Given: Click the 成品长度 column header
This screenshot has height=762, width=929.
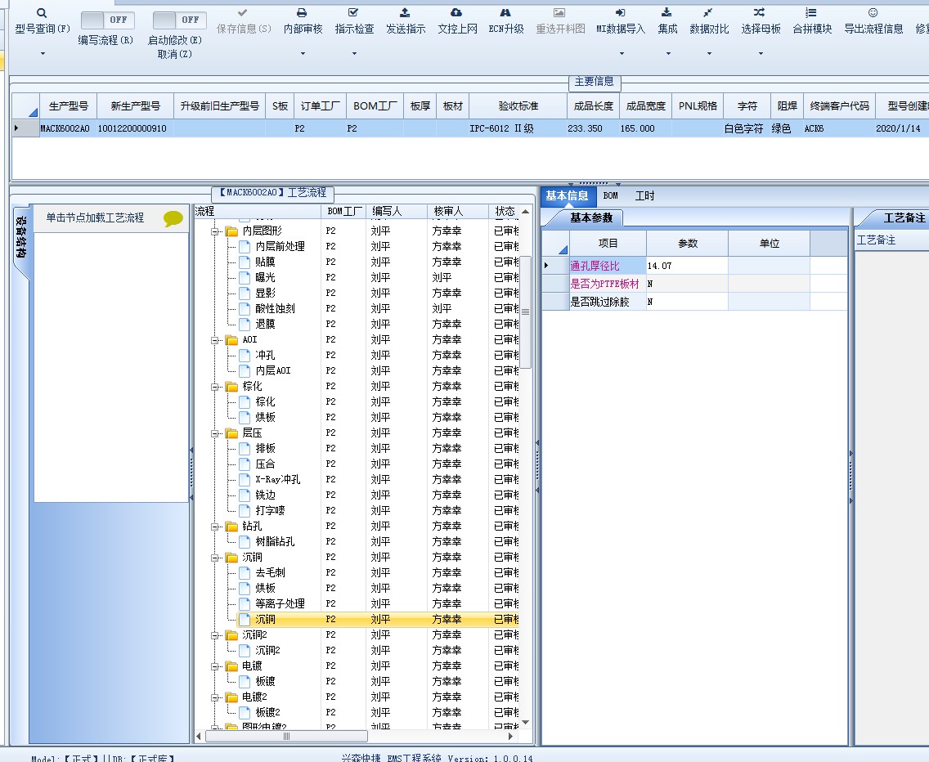Looking at the screenshot, I should 593,106.
